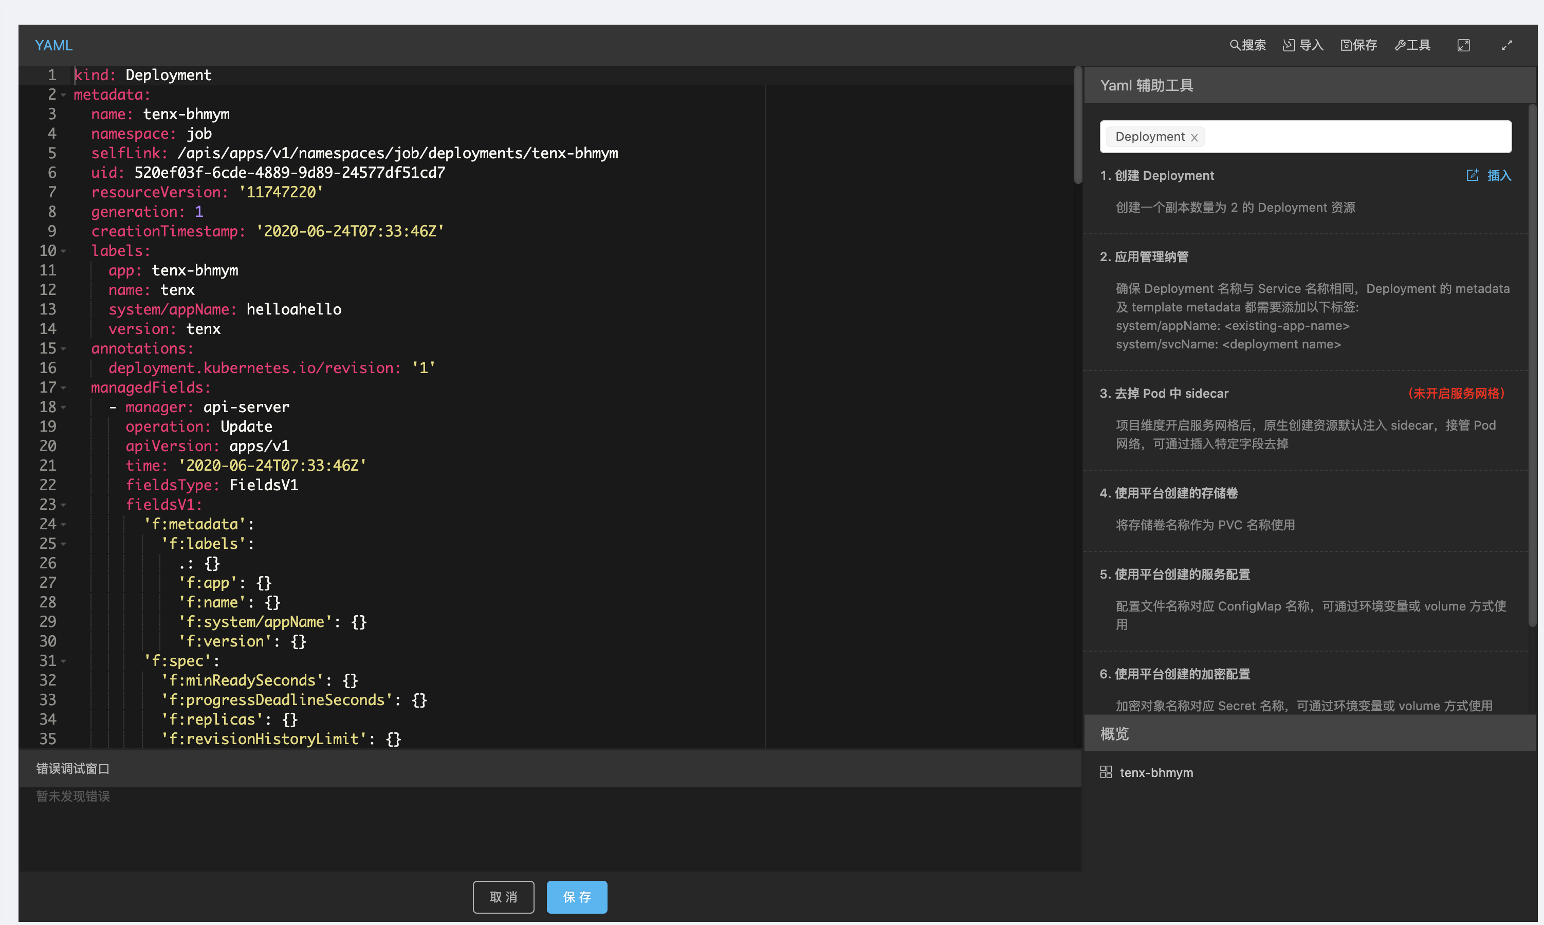
Task: Click the operation: Update line
Action: [x=199, y=427]
